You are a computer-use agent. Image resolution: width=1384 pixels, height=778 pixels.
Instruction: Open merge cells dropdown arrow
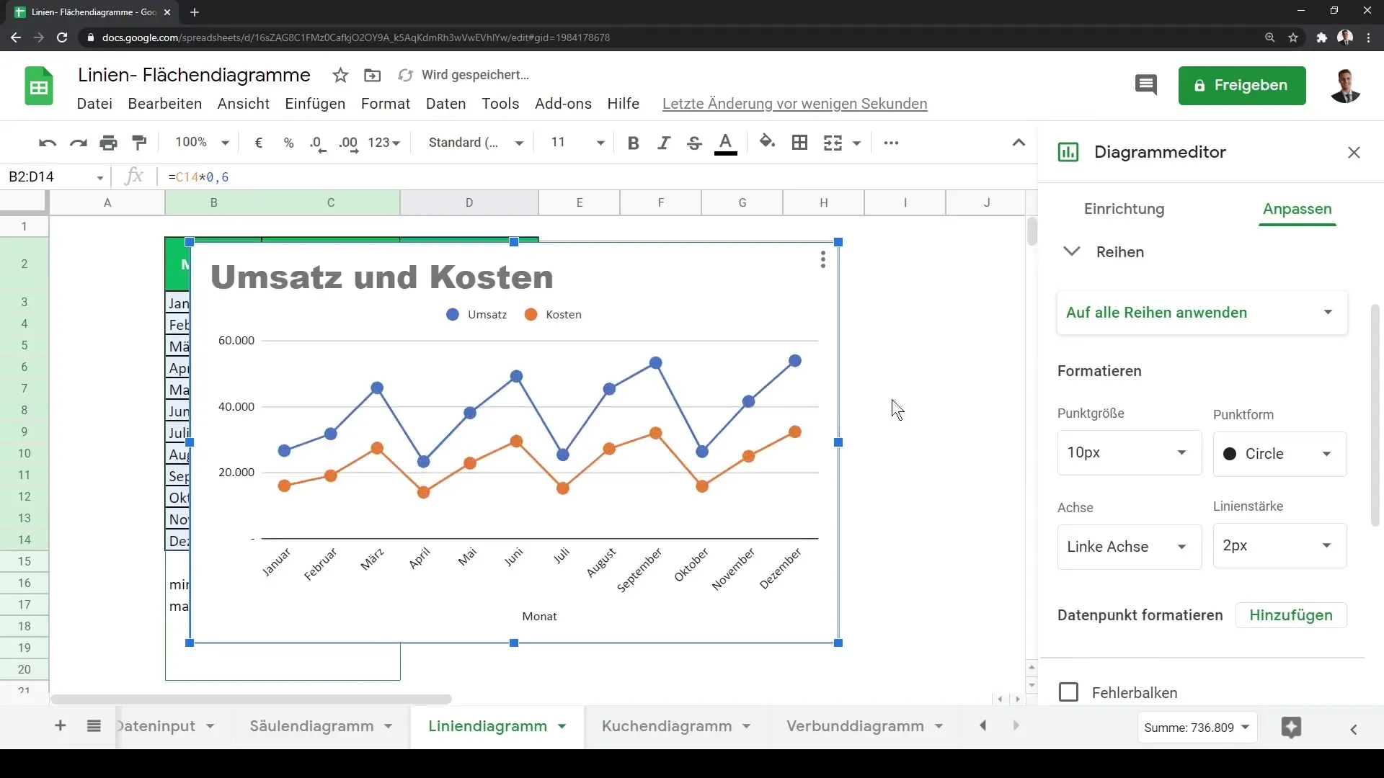click(857, 143)
